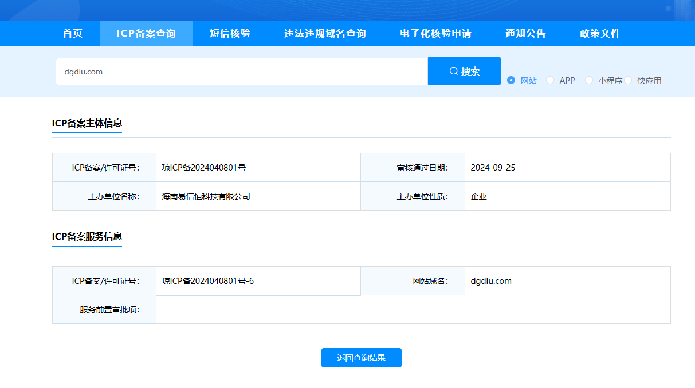
Task: Click the date 2024-09-25
Action: 493,168
